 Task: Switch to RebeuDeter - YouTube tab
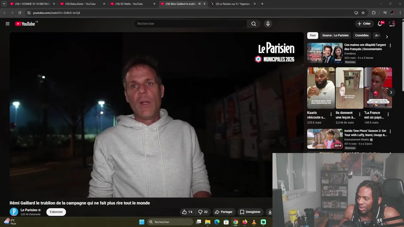[80, 4]
